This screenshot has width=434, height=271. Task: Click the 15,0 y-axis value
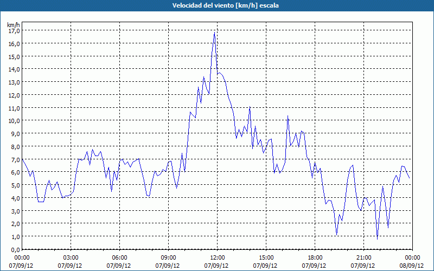14,57
